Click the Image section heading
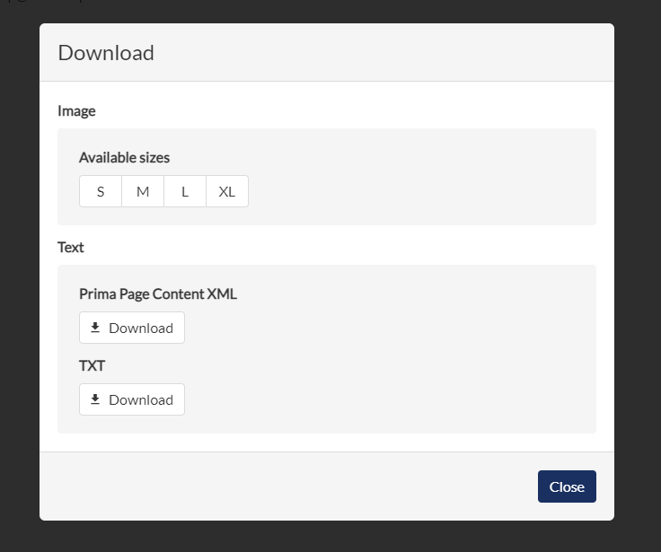This screenshot has width=661, height=552. coord(76,110)
